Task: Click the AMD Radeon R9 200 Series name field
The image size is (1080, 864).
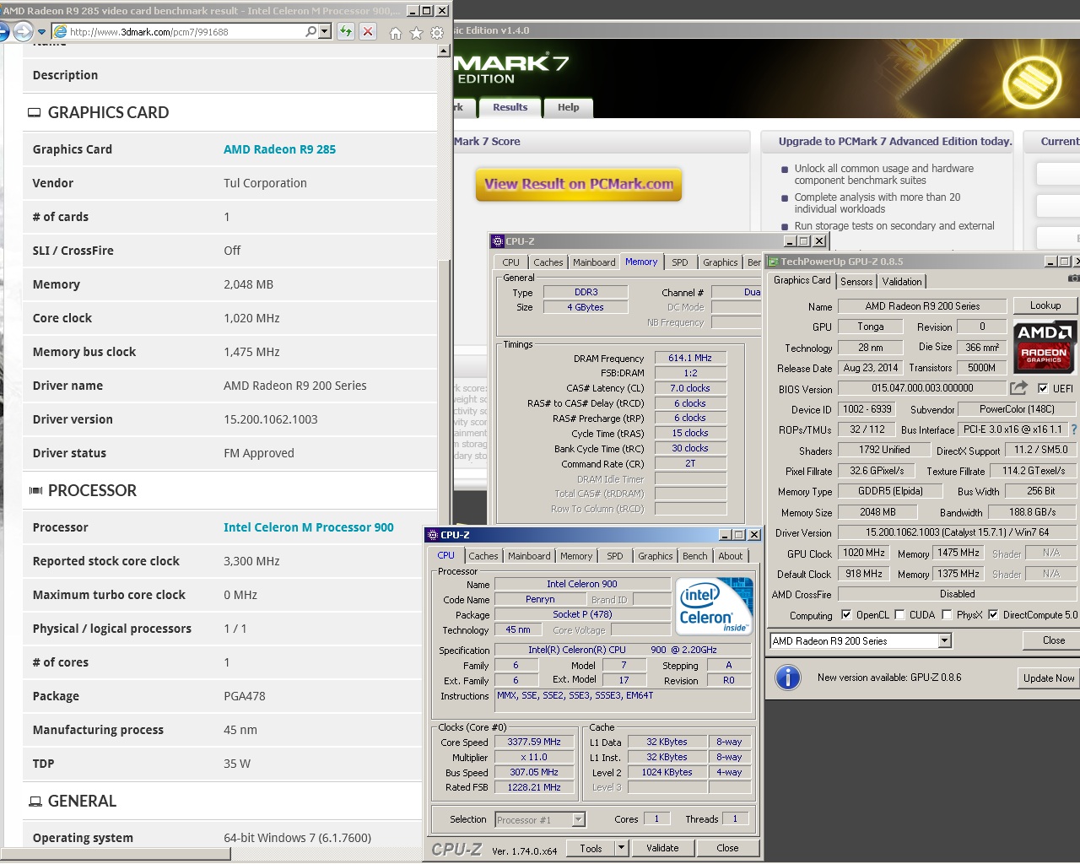Action: (x=922, y=306)
